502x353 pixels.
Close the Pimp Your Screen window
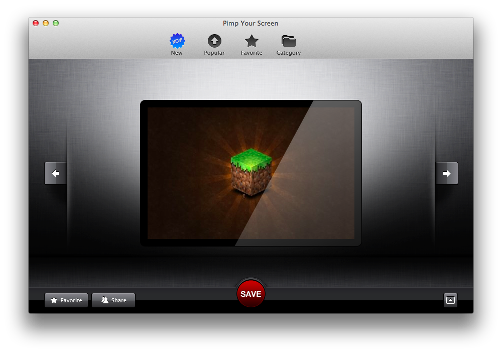tap(36, 23)
